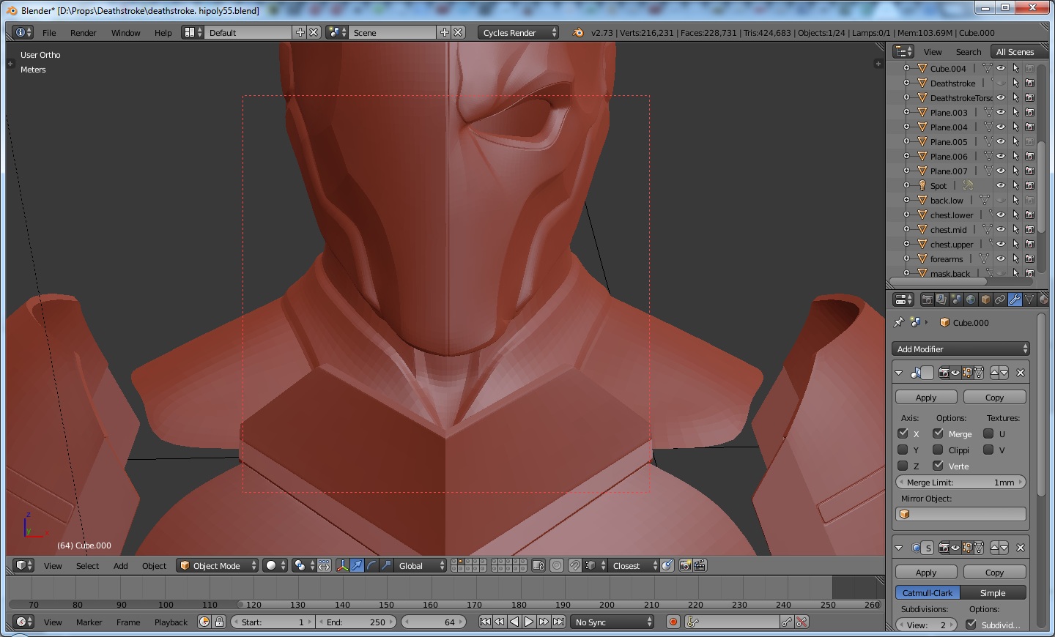Open the File menu

coord(49,33)
